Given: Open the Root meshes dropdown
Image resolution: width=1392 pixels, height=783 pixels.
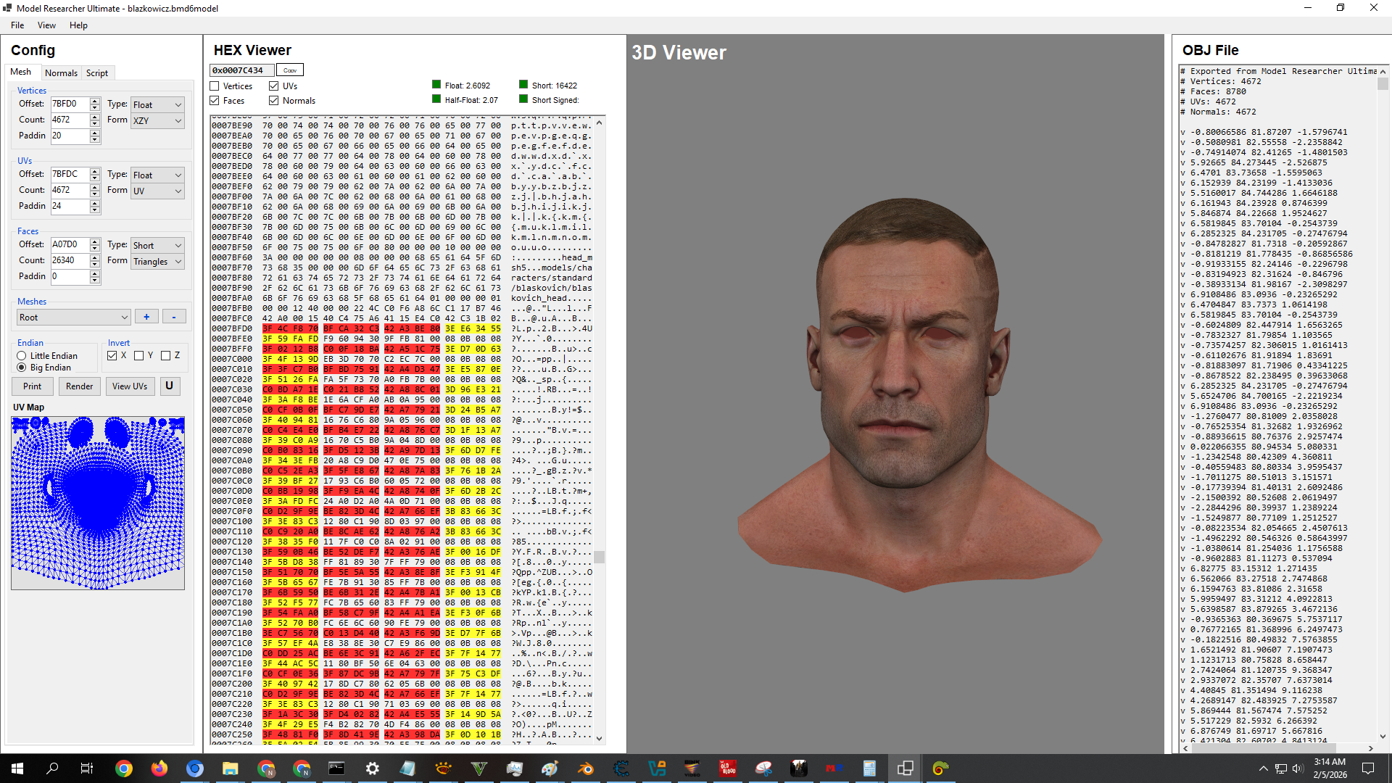Looking at the screenshot, I should point(72,317).
